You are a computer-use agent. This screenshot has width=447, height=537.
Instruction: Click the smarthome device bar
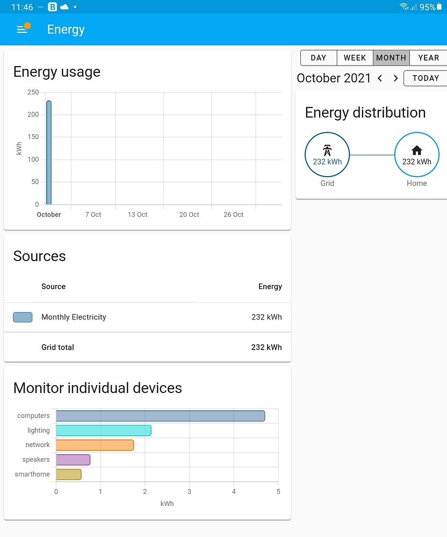pyautogui.click(x=69, y=474)
